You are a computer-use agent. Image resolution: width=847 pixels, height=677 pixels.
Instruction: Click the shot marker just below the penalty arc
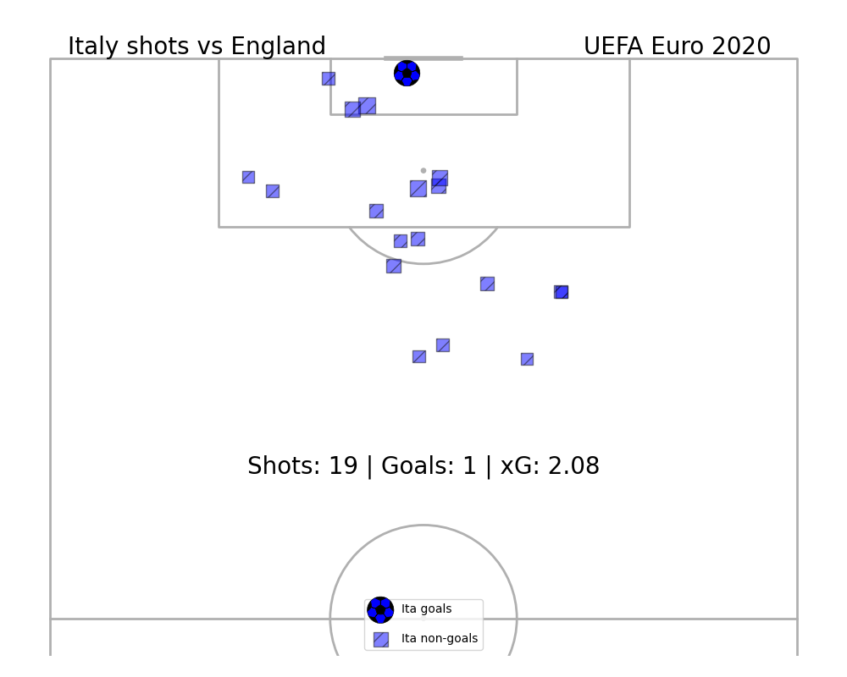click(394, 267)
